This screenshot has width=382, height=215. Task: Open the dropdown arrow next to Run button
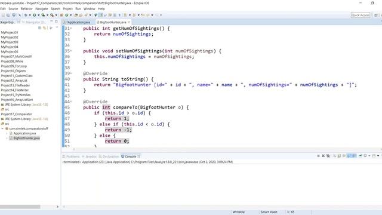(x=38, y=15)
